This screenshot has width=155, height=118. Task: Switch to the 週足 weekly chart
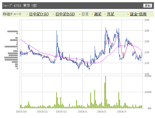pos(98,14)
